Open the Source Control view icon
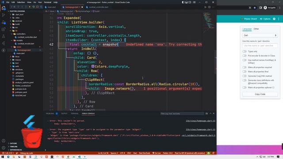The width and height of the screenshot is (283, 159). [4, 15]
